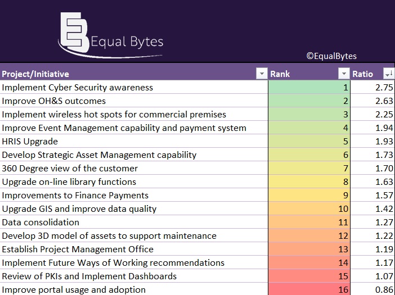This screenshot has width=395, height=295.
Task: Select the 'Improve OH&S outcomes' cell
Action: coord(134,101)
